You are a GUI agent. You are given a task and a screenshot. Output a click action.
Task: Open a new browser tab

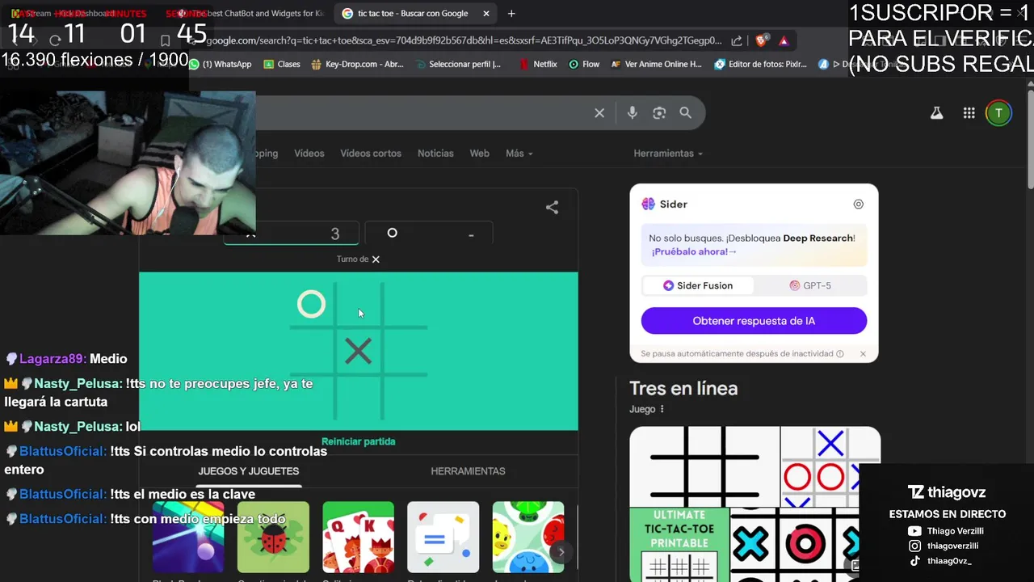click(x=511, y=14)
